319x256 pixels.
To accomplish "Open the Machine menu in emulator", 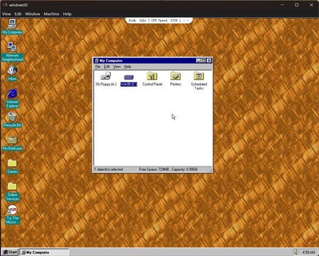I will coord(52,14).
